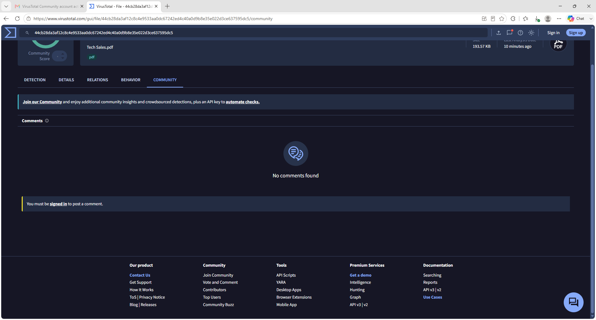Close the VirusTotal Community account tab
The image size is (596, 320).
82,6
